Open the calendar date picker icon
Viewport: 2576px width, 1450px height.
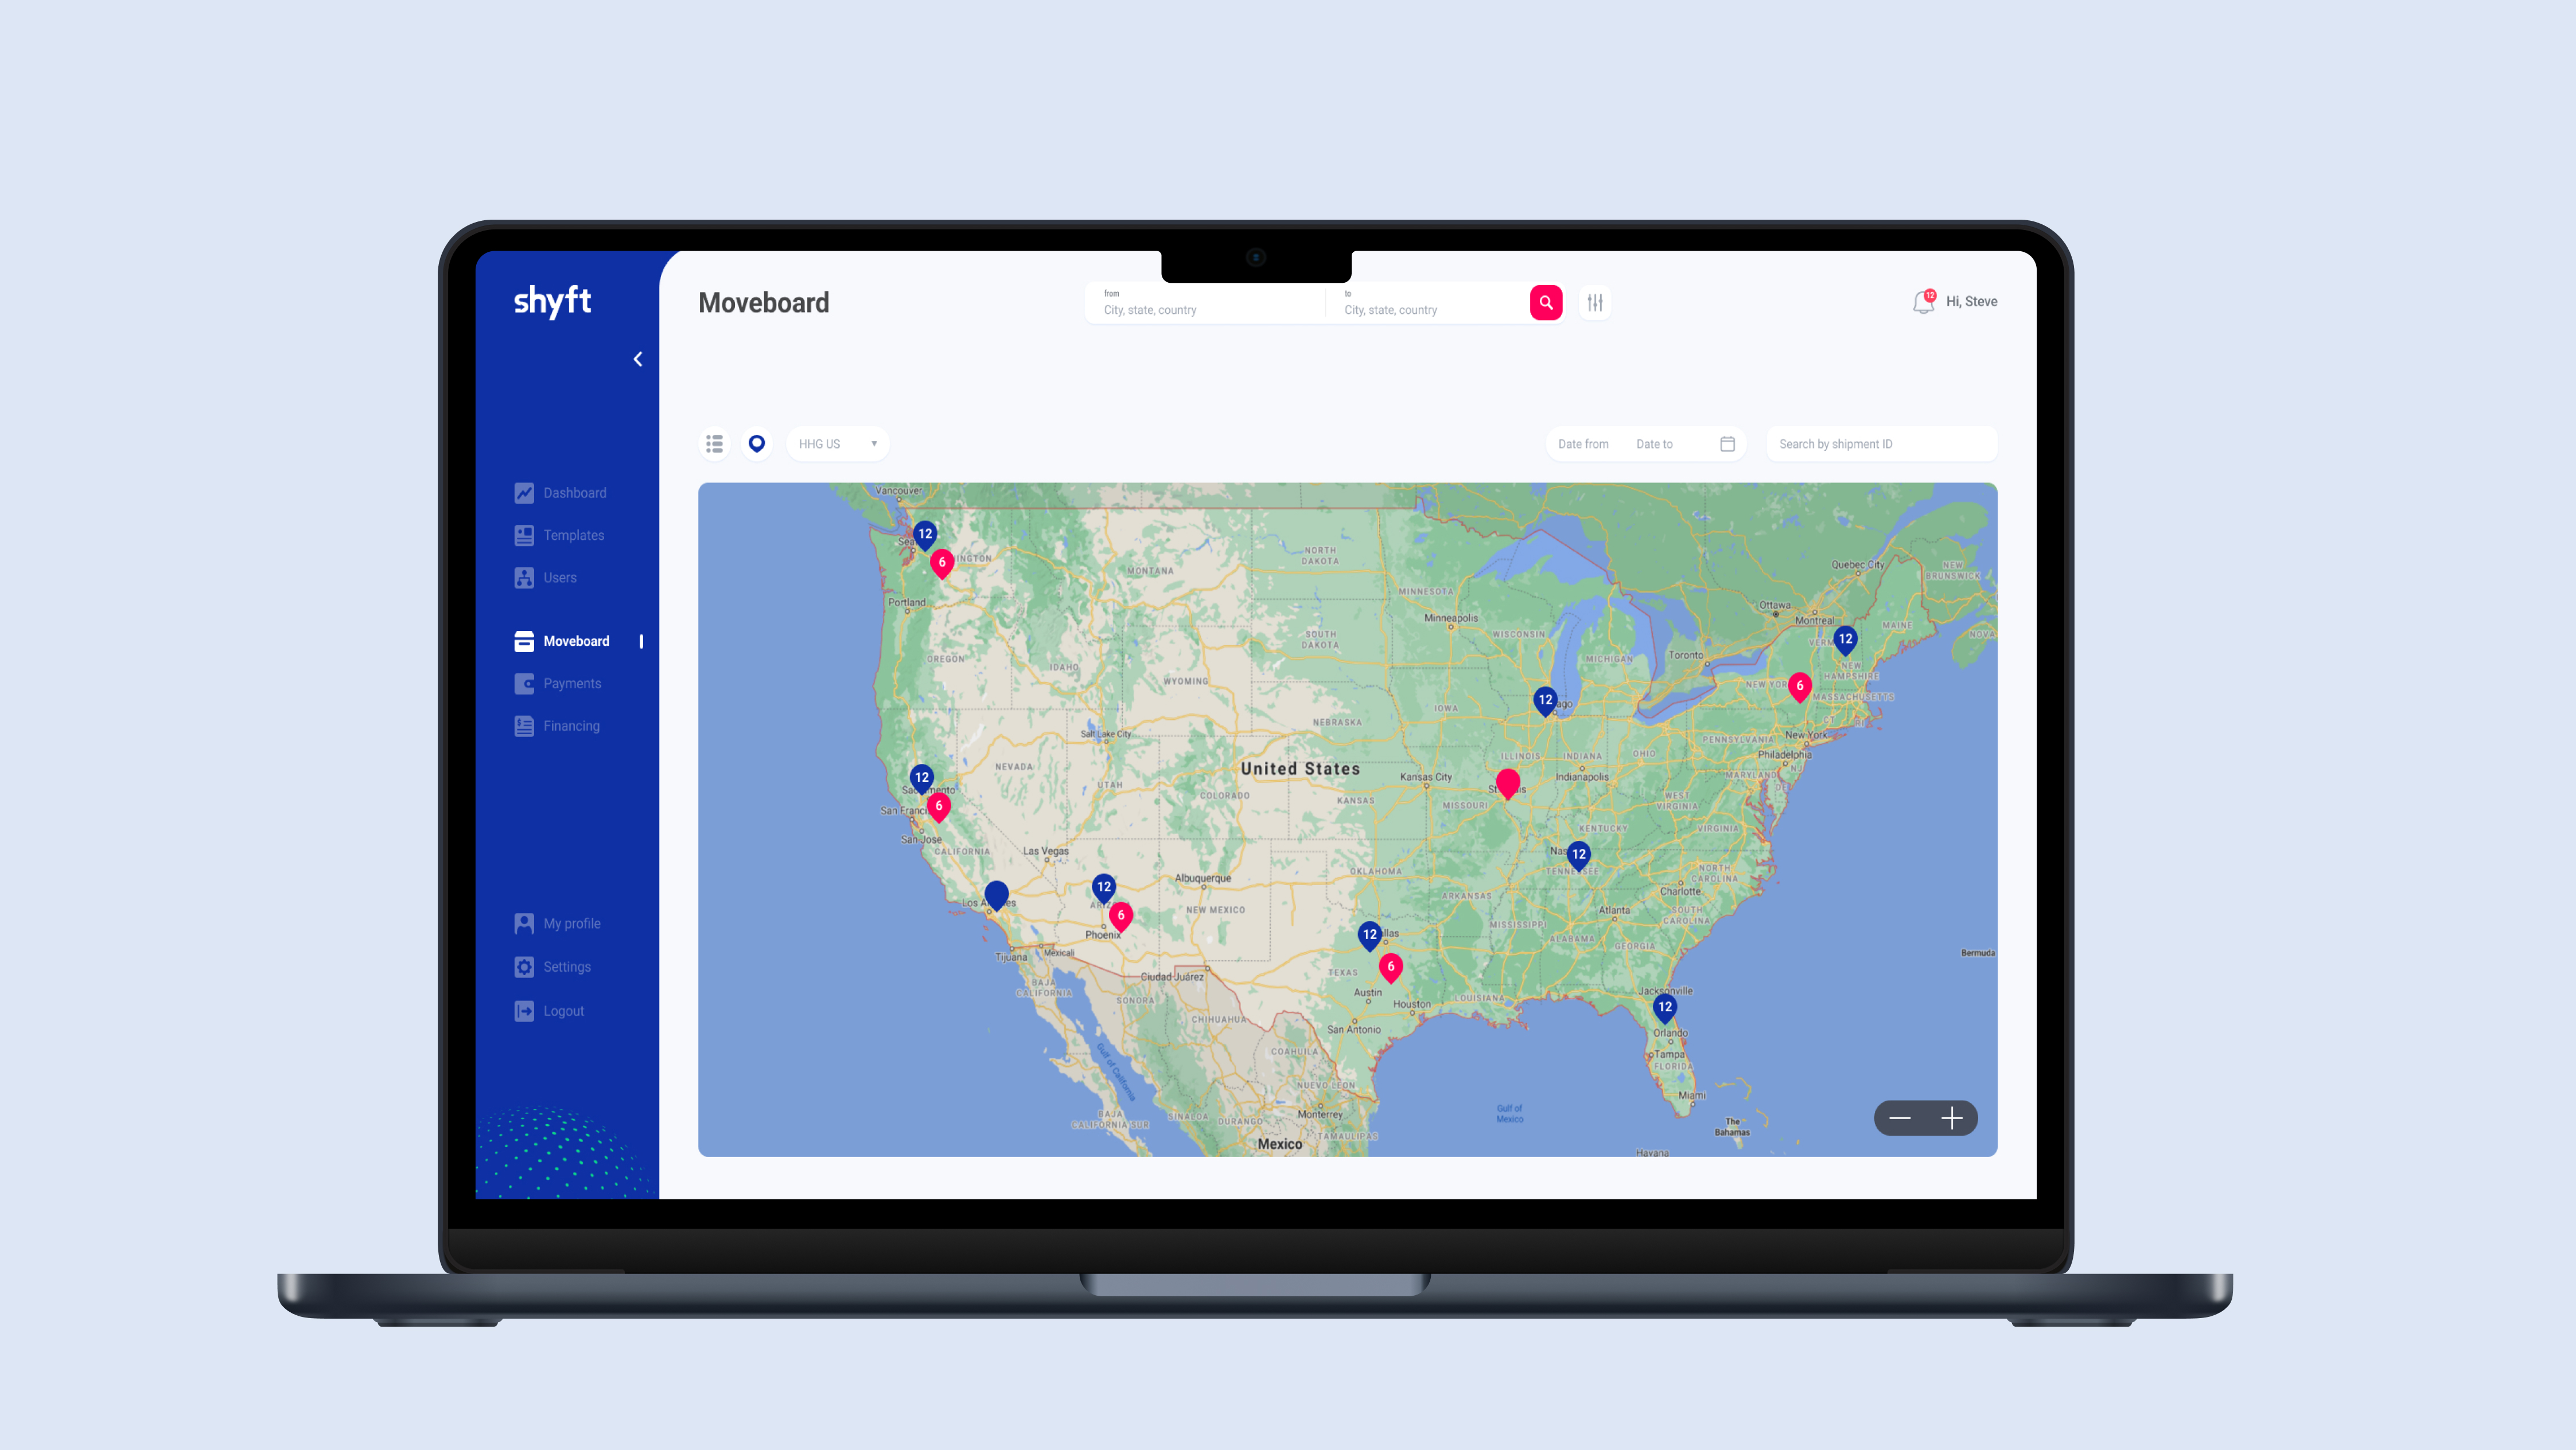(x=1727, y=444)
